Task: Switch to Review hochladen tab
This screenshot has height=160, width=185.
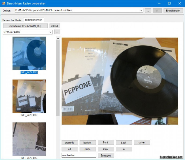Action: point(12,20)
